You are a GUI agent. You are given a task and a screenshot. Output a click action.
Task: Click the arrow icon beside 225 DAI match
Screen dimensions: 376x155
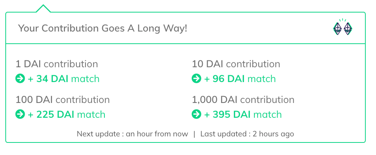tap(20, 114)
